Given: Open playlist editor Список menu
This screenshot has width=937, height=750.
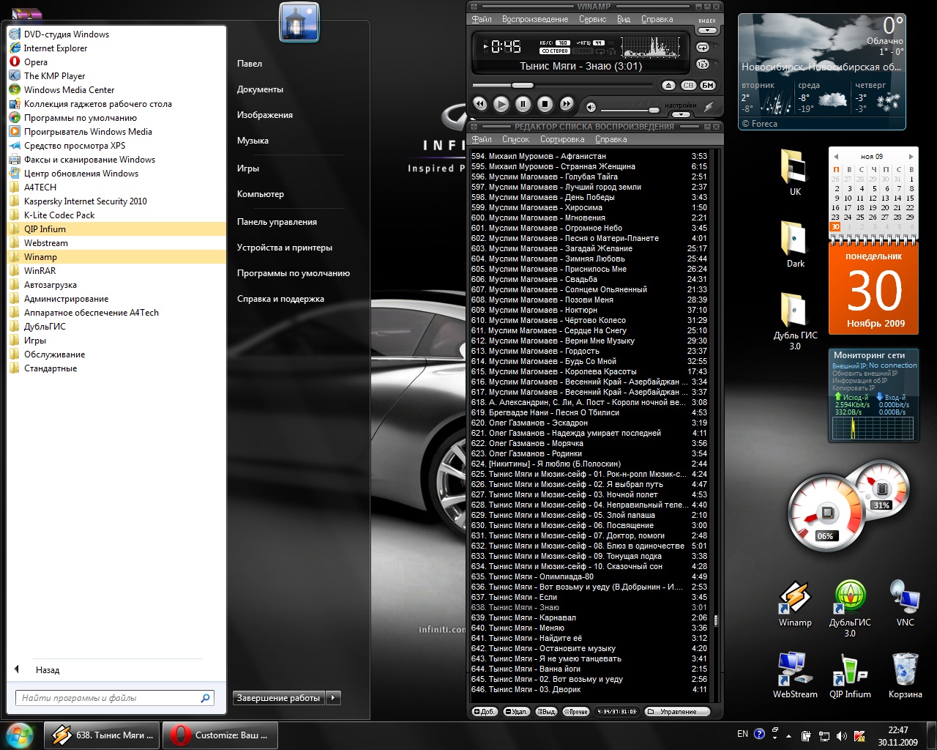Looking at the screenshot, I should click(x=515, y=139).
